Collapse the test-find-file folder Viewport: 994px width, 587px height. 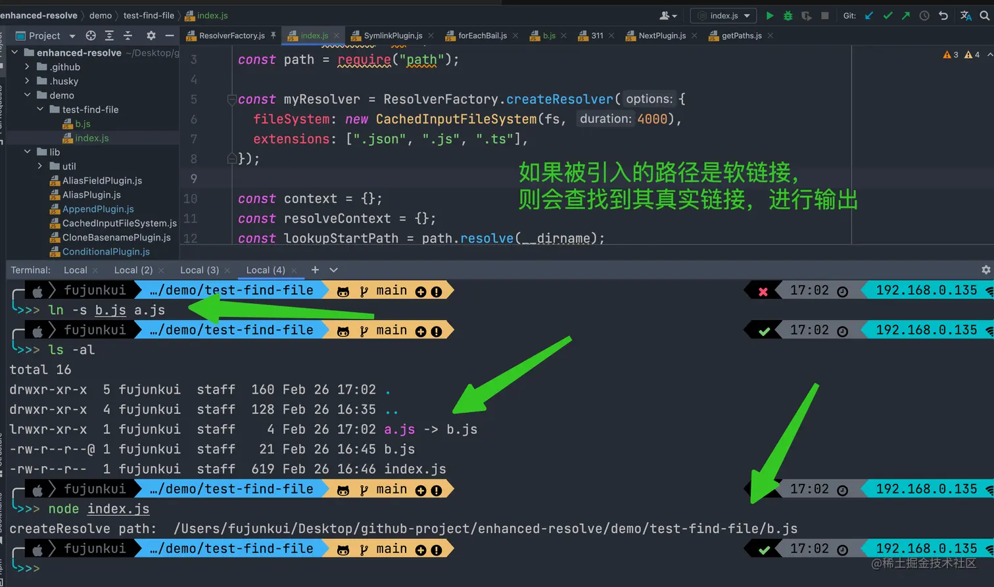[40, 109]
